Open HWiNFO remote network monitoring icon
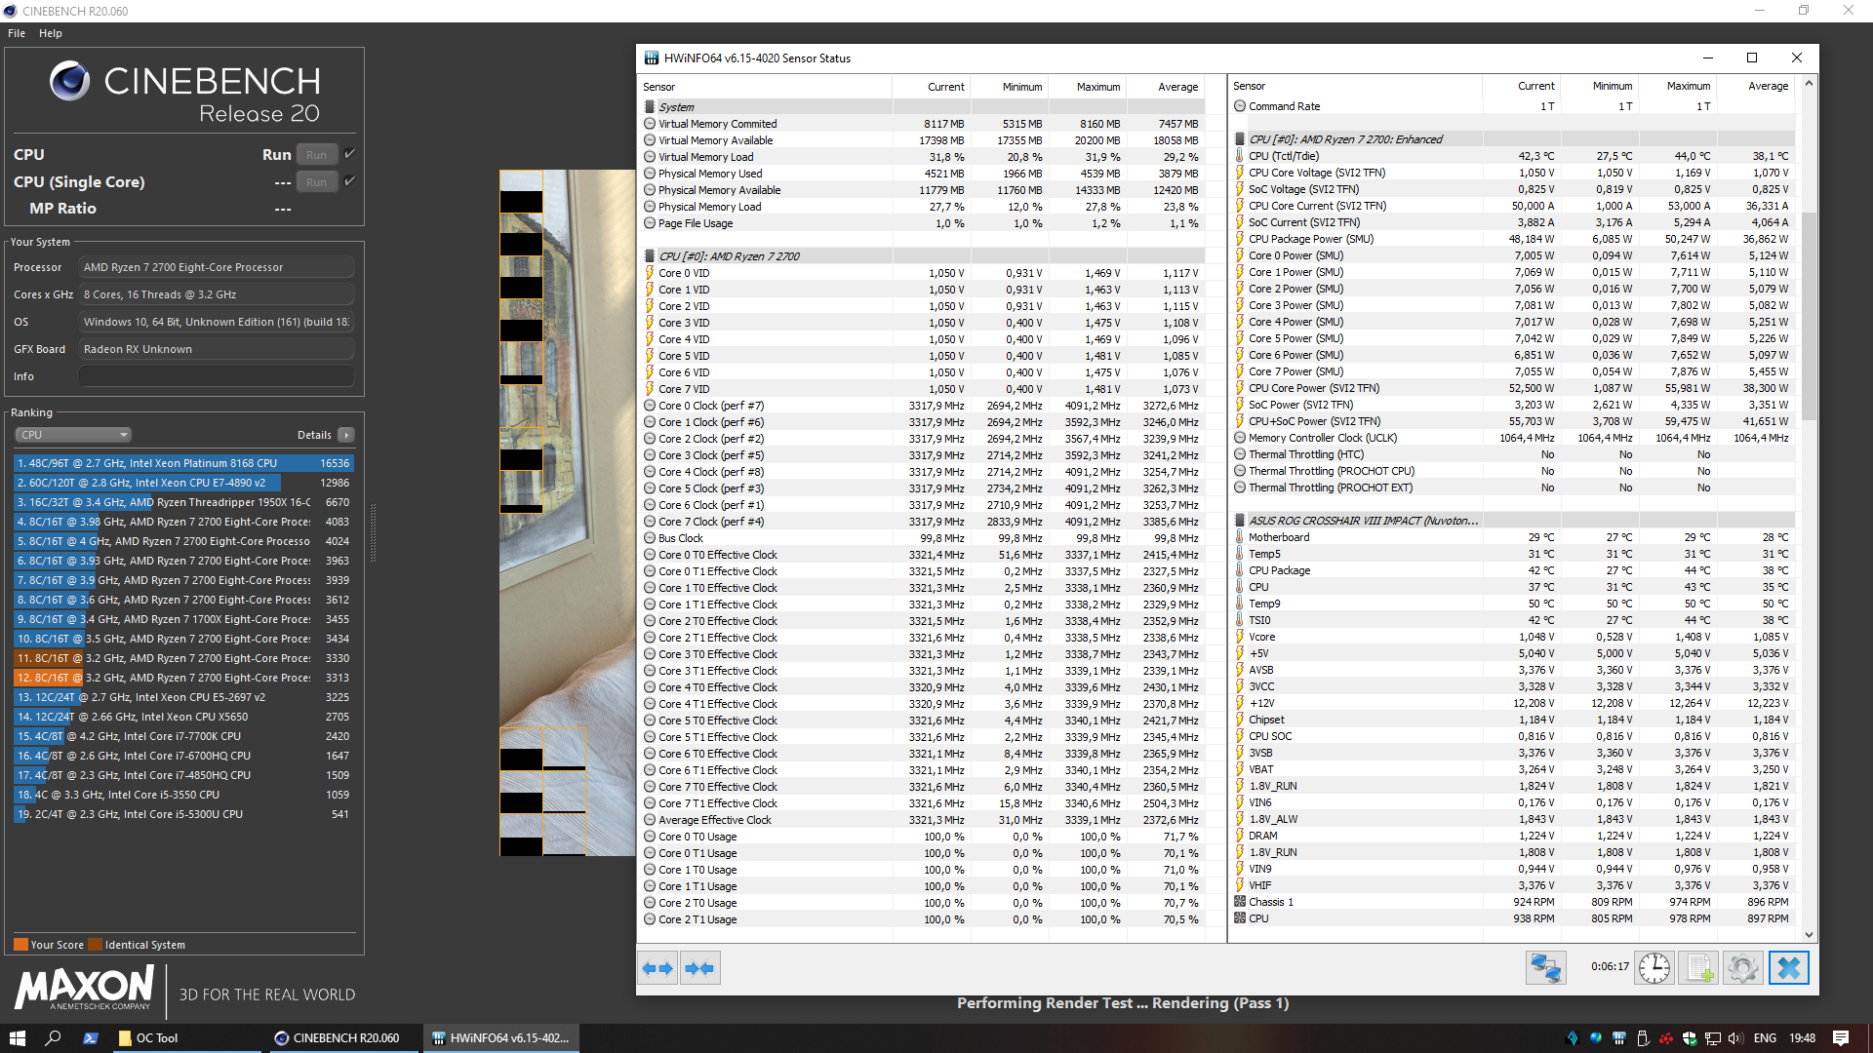 coord(1546,968)
